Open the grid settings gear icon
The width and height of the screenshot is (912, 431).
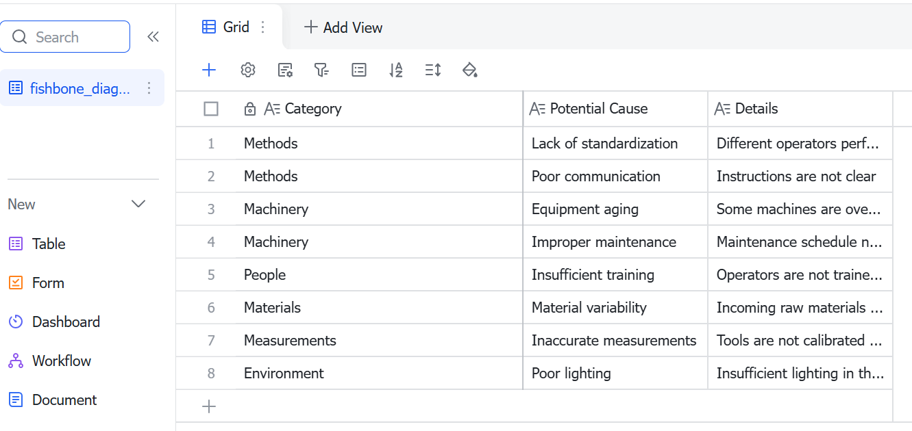tap(248, 70)
